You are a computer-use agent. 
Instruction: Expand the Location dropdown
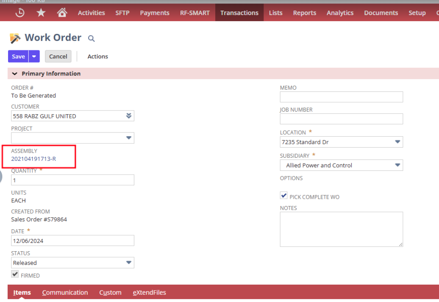point(397,142)
